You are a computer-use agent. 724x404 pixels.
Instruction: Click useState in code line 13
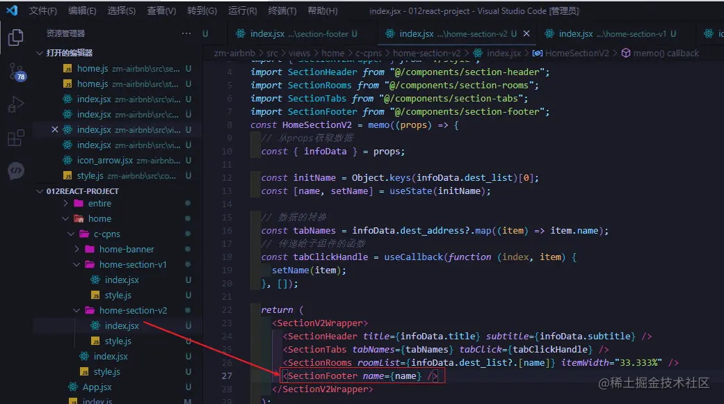point(411,191)
